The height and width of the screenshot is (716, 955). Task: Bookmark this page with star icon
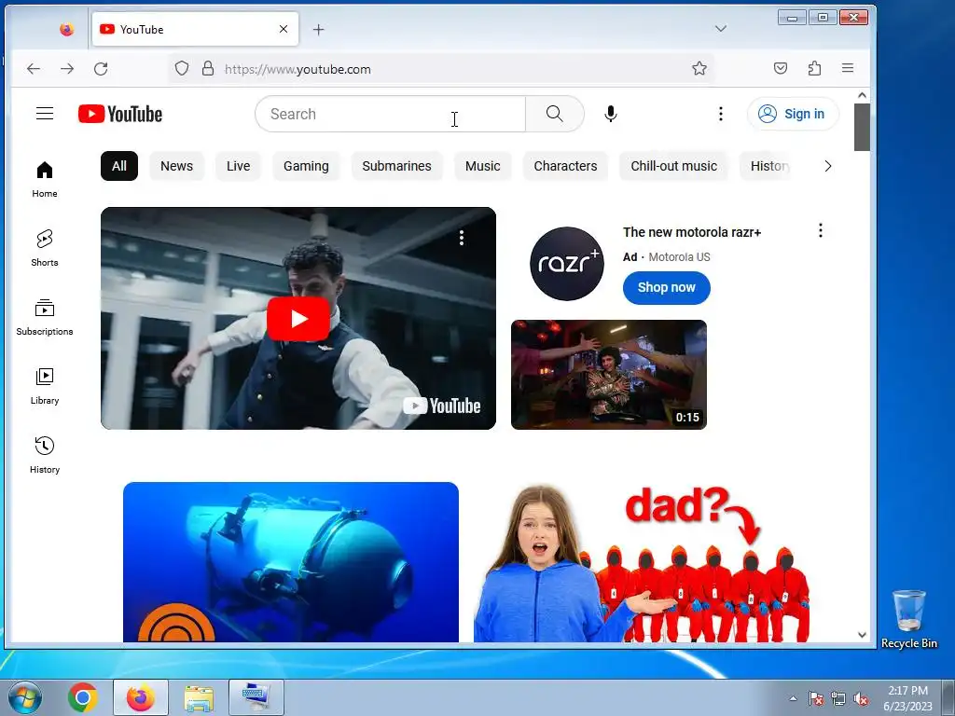coord(699,68)
